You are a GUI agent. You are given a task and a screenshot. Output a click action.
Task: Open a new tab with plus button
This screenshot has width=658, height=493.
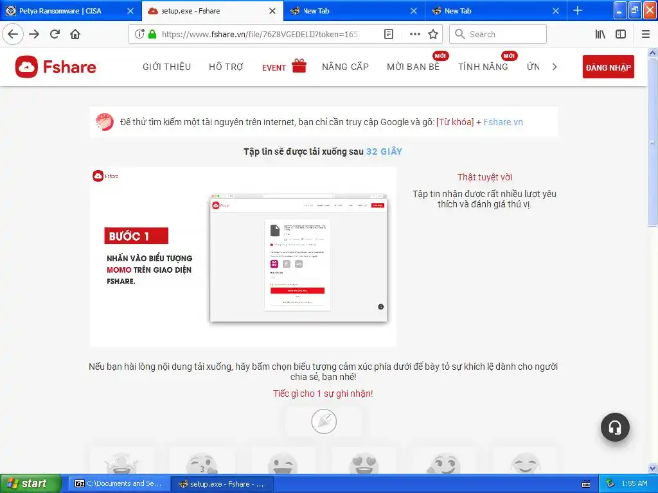click(x=578, y=10)
